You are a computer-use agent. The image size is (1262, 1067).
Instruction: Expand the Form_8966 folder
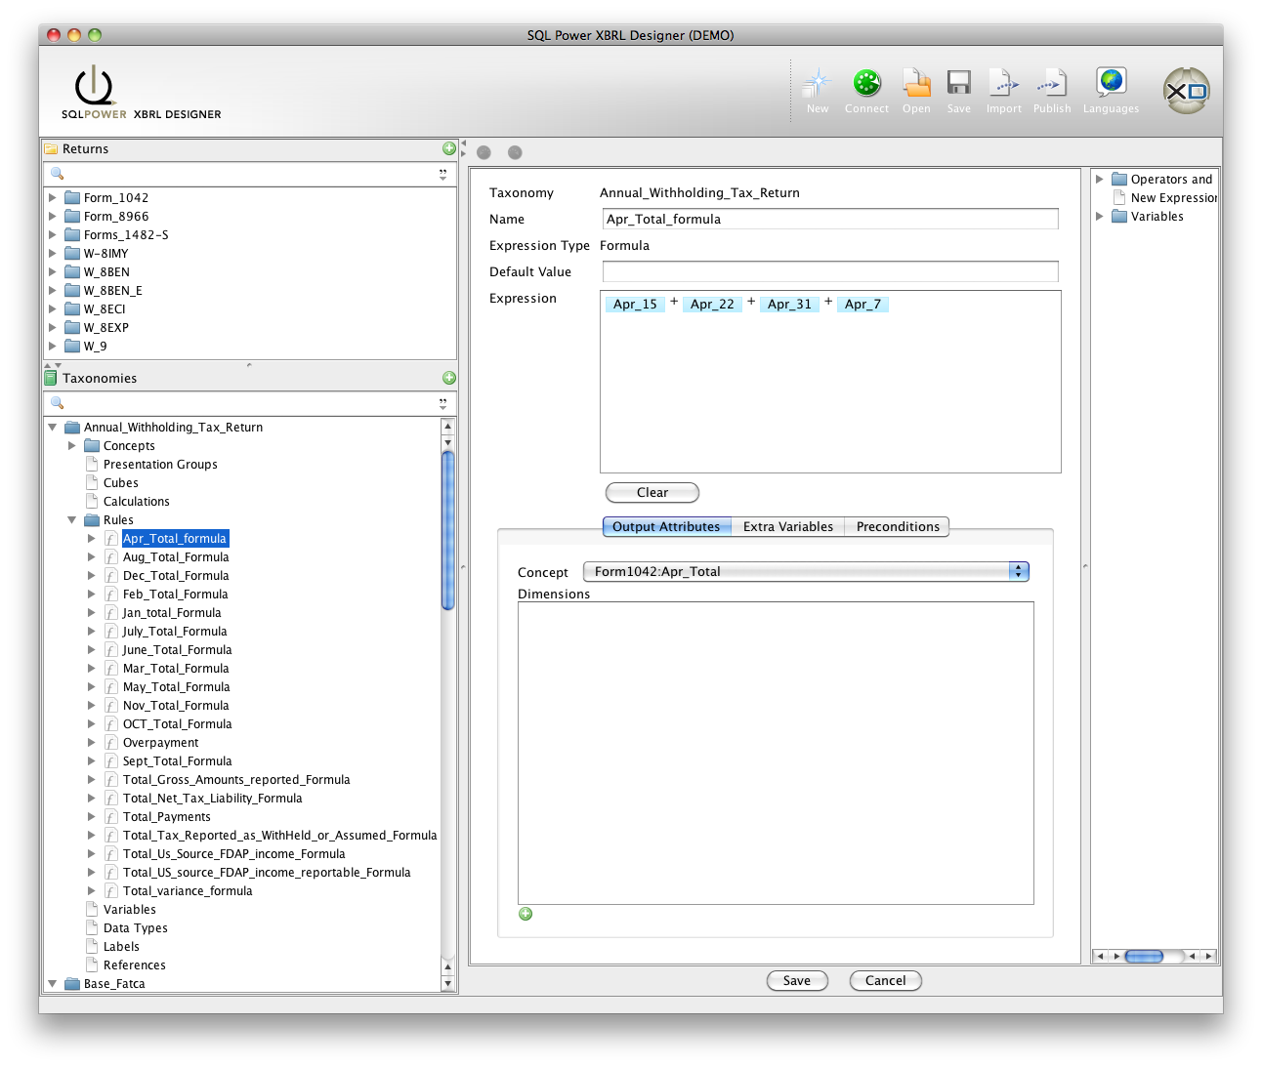tap(53, 216)
